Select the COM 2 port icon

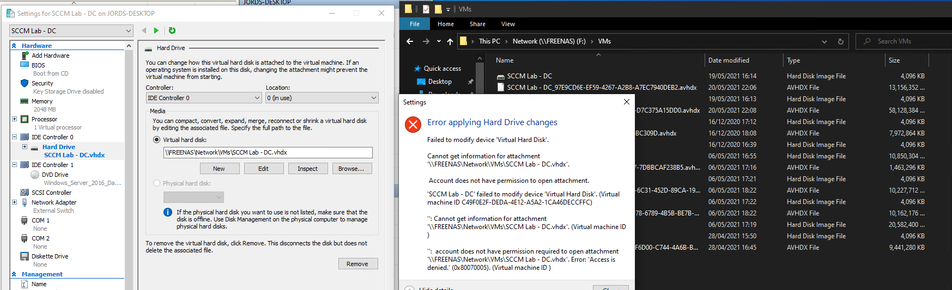click(25, 238)
